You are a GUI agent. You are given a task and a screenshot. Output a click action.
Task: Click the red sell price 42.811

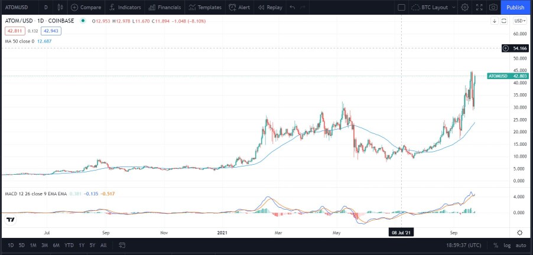point(15,31)
